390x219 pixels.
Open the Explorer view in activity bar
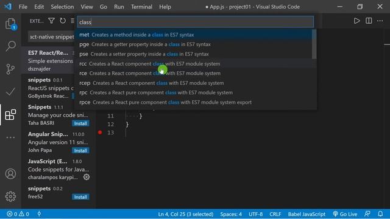click(x=10, y=24)
